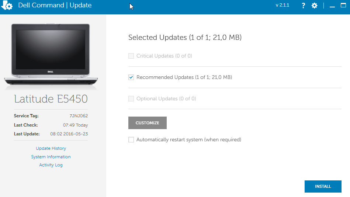Viewport: 350px width, 197px height.
Task: Maximize the application window
Action: 343,6
